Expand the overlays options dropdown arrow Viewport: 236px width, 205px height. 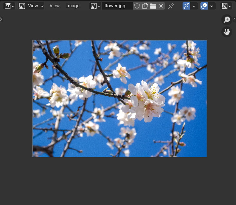point(212,6)
